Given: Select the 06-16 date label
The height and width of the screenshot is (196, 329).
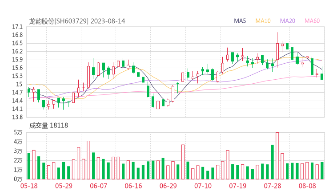Looking at the screenshot, I should pos(133,186).
